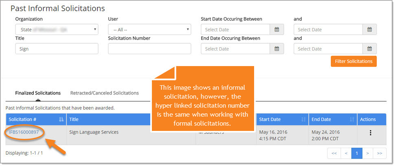The height and width of the screenshot is (166, 395).
Task: Switch to Retracted/Canceled Solicitations tab
Action: pos(105,93)
